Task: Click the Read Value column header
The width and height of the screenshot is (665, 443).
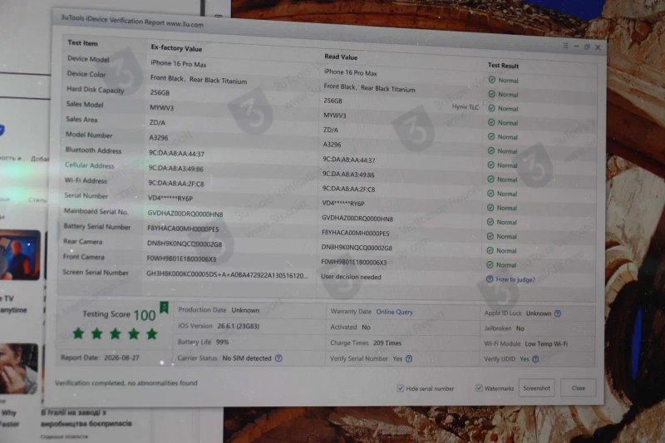Action: point(341,57)
